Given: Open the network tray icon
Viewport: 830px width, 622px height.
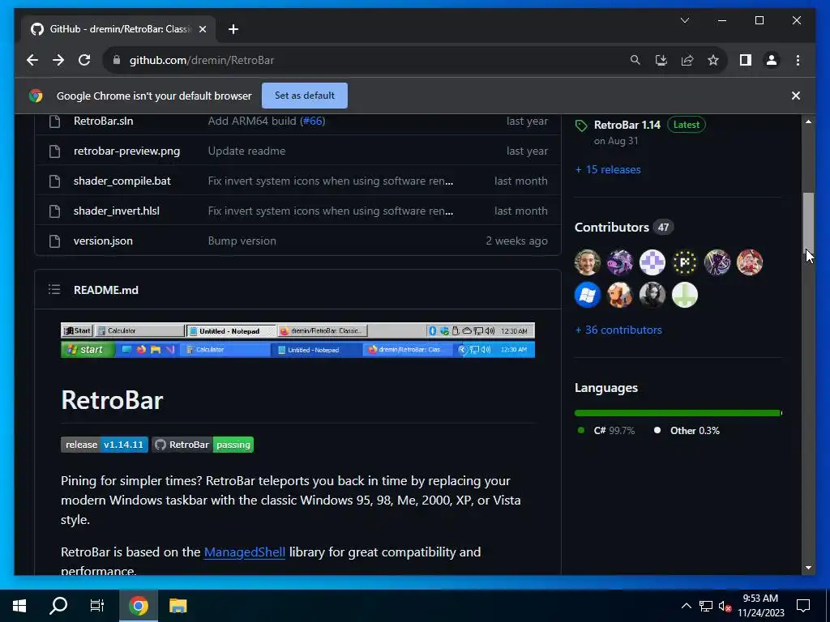Looking at the screenshot, I should click(x=706, y=606).
